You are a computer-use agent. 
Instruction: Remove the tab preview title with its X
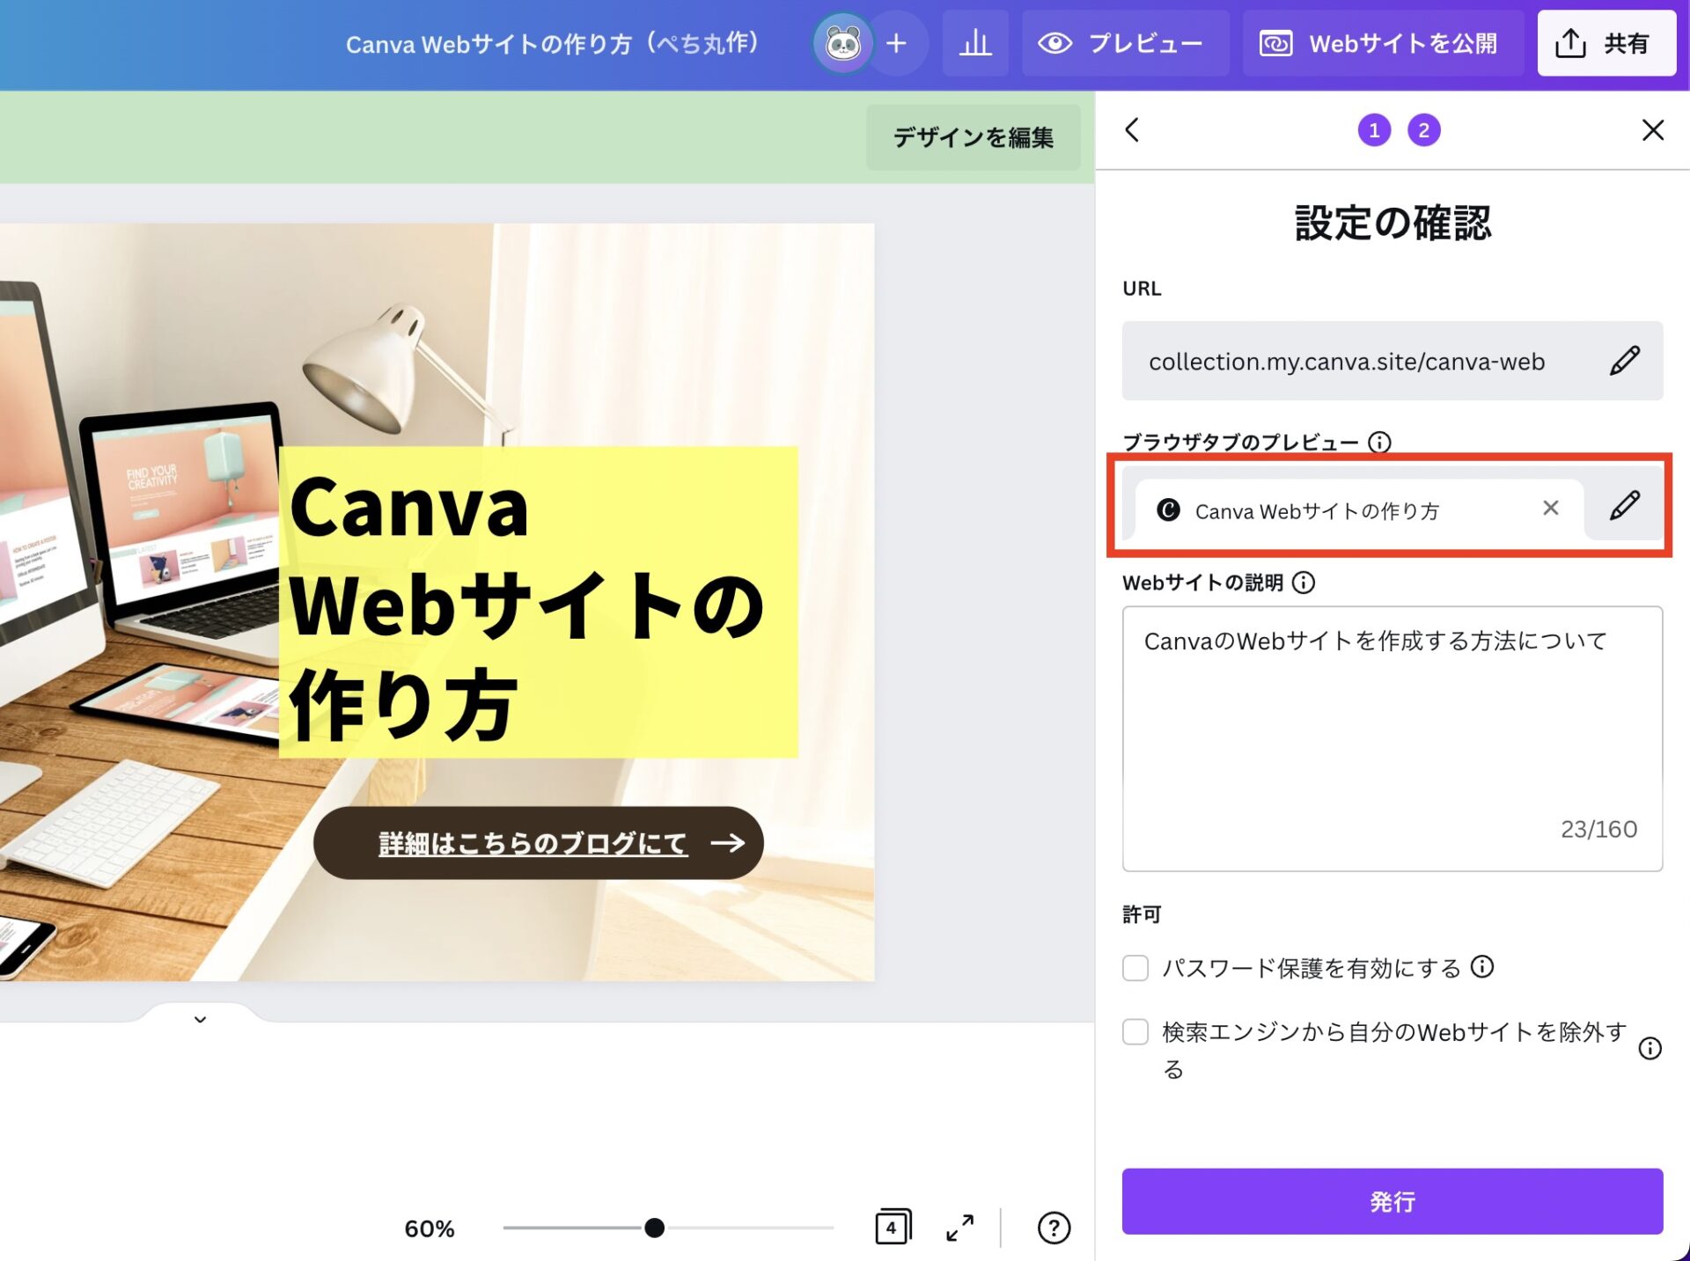coord(1550,508)
